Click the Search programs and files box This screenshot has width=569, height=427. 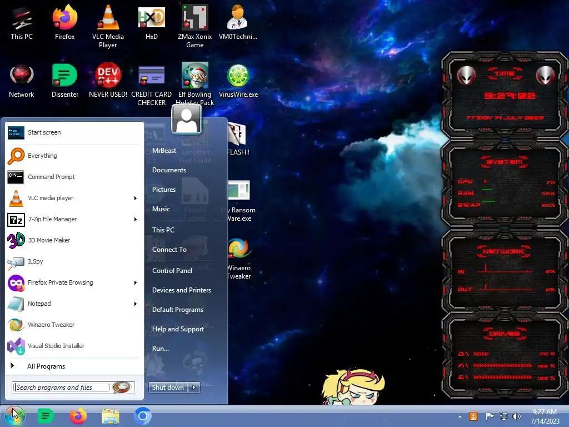[x=61, y=388]
